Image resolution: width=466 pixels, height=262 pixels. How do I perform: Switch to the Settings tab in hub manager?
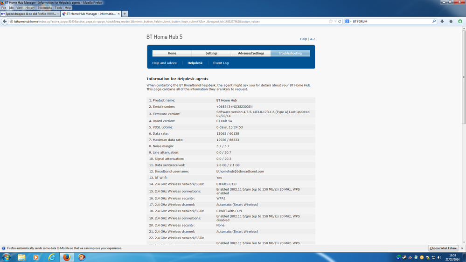(x=211, y=53)
